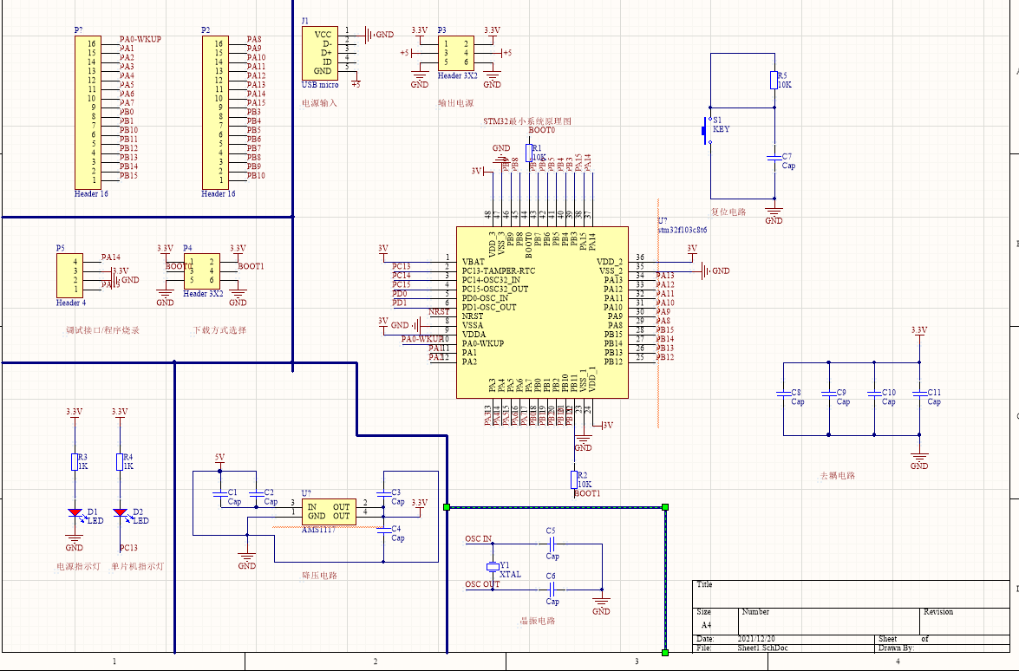1019x671 pixels.
Task: Select decoupling capacitor C8
Action: pos(784,394)
